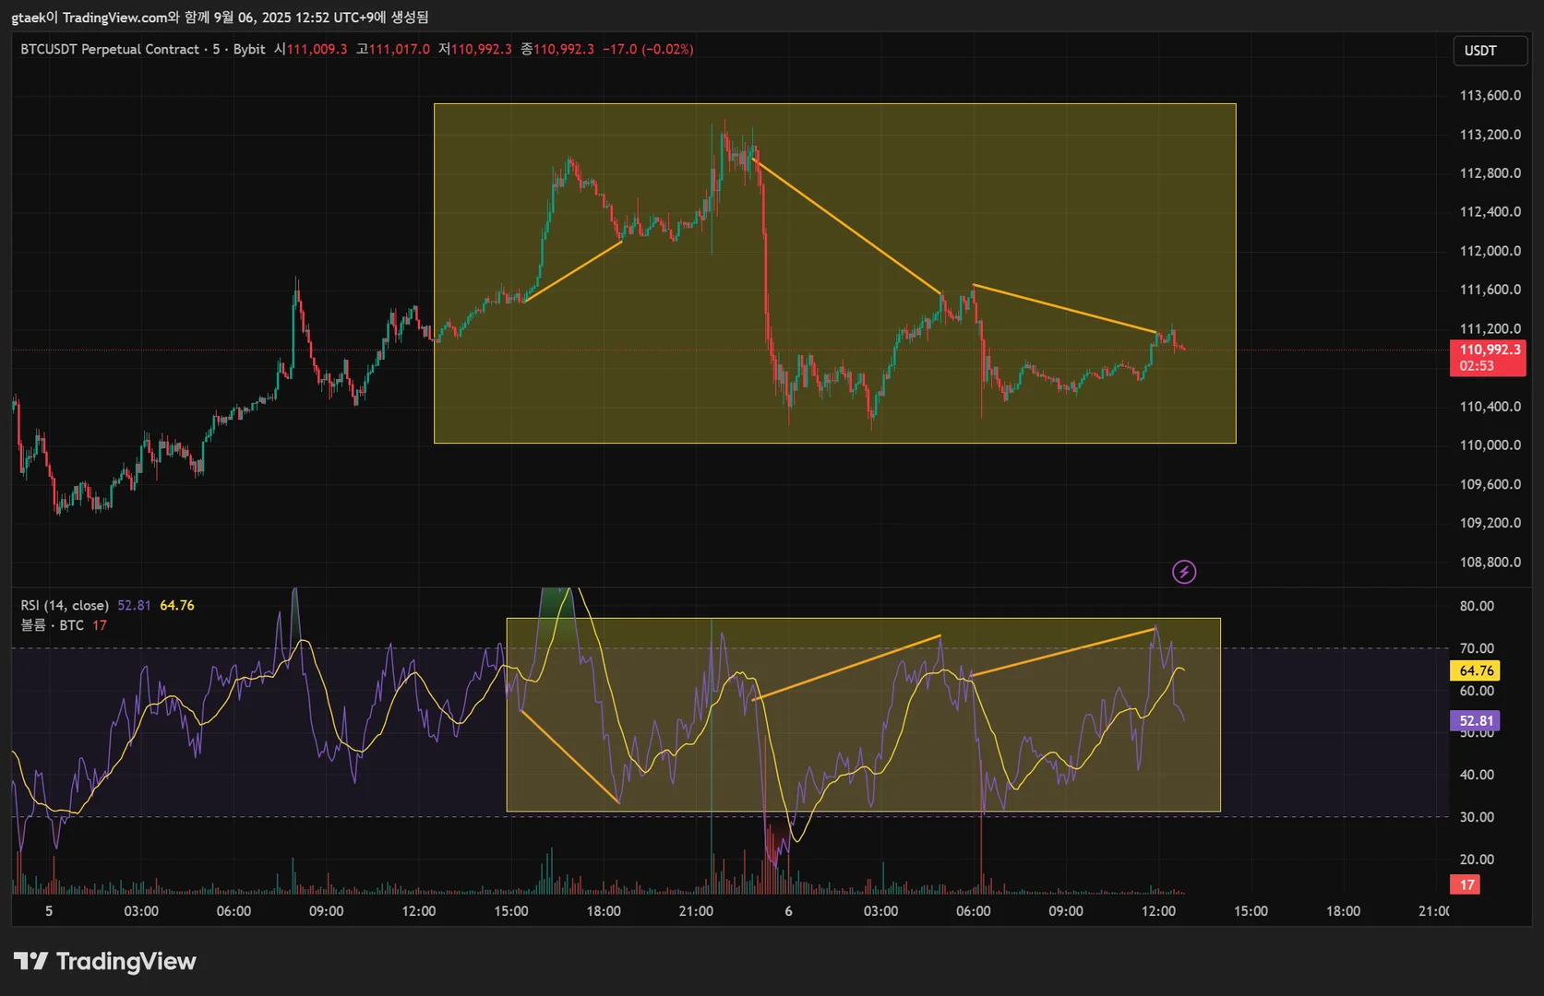Open the USDT currency selector
The width and height of the screenshot is (1544, 996).
pyautogui.click(x=1490, y=51)
